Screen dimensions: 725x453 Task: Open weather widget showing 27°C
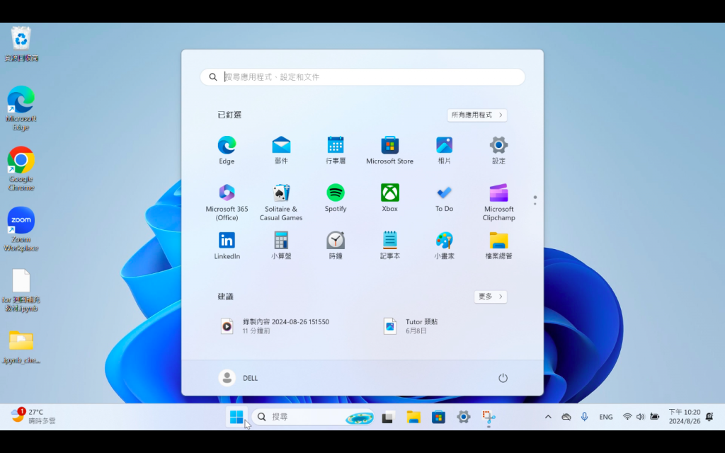tap(33, 416)
